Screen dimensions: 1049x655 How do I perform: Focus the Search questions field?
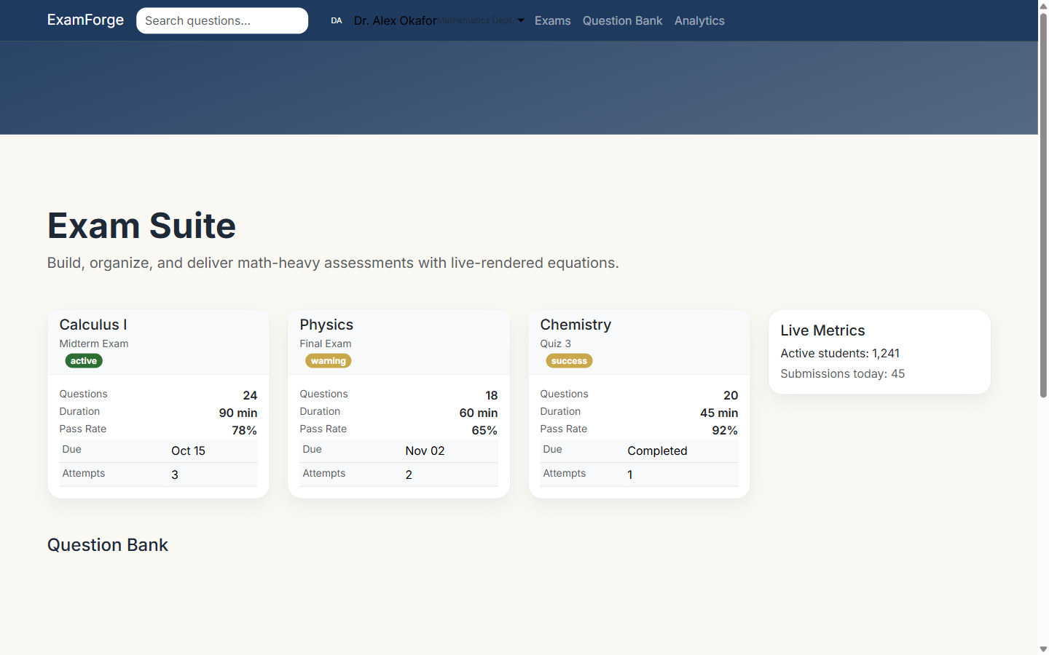click(222, 20)
